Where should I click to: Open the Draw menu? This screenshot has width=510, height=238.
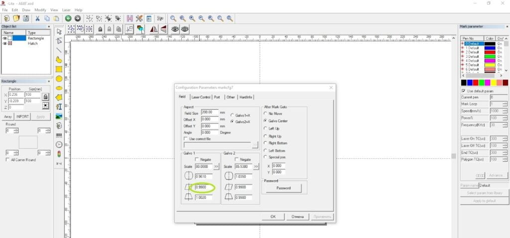click(x=26, y=10)
